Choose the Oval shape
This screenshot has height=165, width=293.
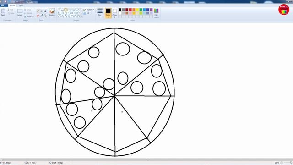pos(66,10)
